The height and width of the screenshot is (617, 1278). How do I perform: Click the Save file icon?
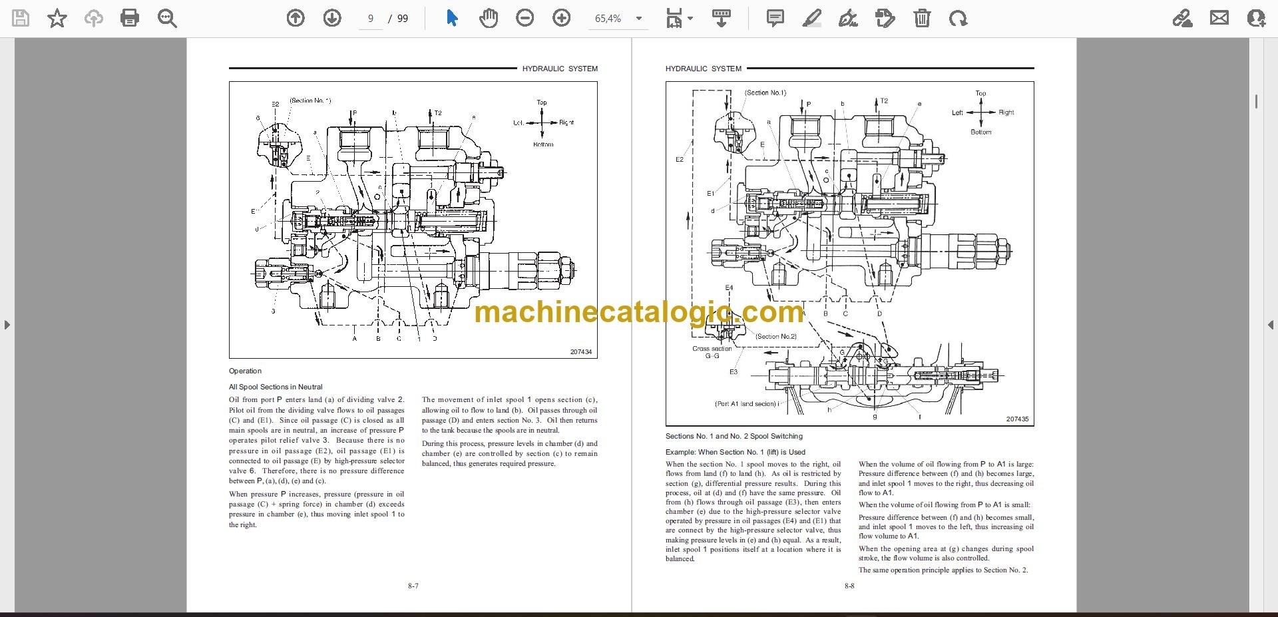pyautogui.click(x=21, y=18)
